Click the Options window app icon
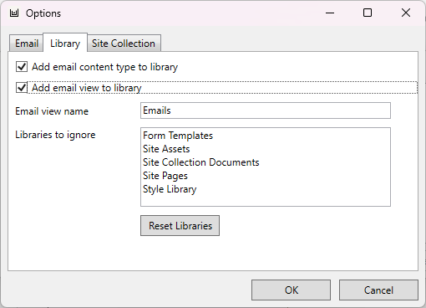The width and height of the screenshot is (426, 308). tap(14, 13)
